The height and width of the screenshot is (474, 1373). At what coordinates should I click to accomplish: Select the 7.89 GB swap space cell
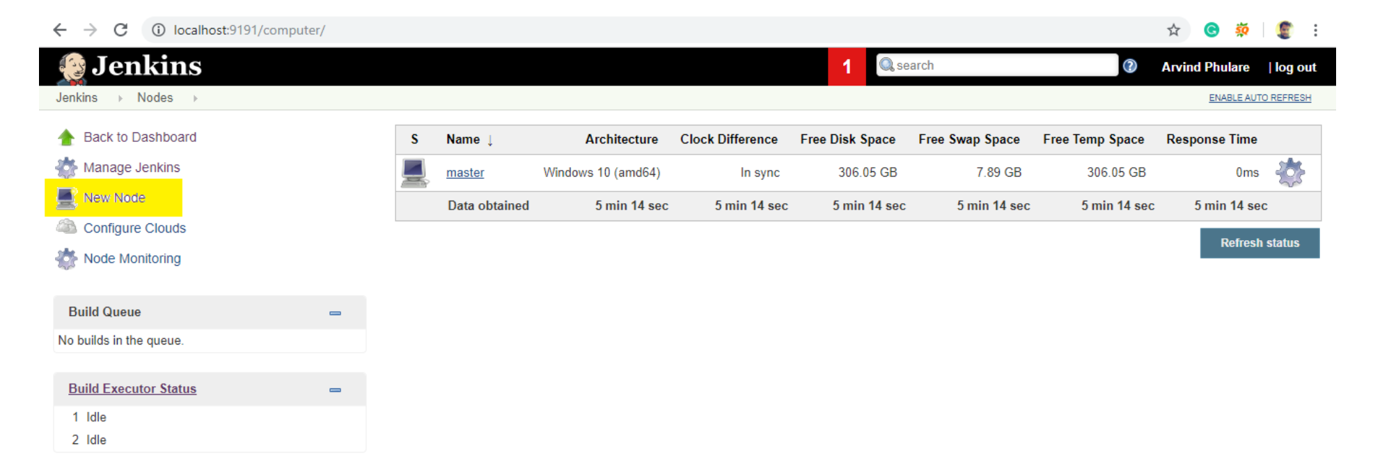point(998,173)
